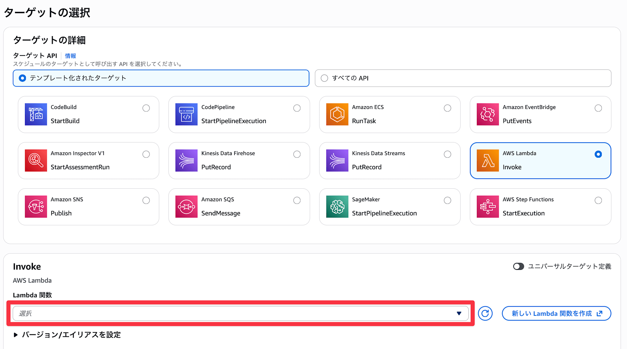Screen dimensions: 627x349
Task: Click the StartBuild label text
Action: (65, 121)
